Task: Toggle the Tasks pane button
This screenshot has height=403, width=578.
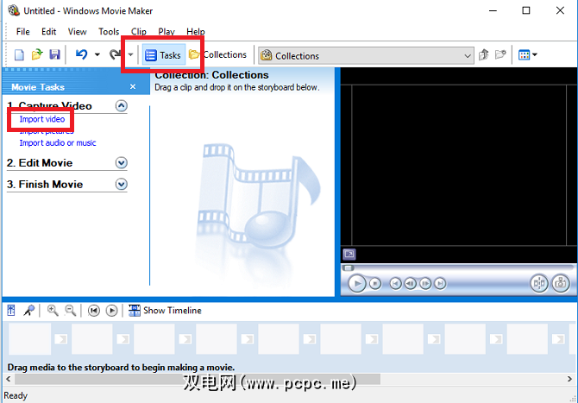Action: (x=164, y=55)
